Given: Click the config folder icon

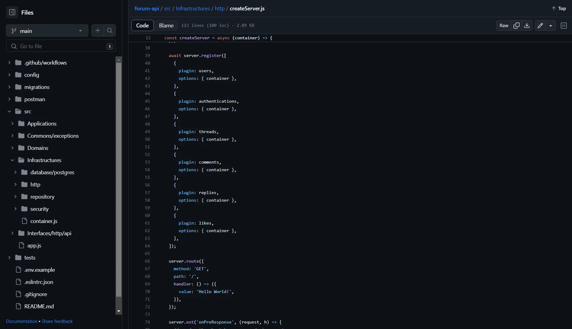Looking at the screenshot, I should 18,75.
